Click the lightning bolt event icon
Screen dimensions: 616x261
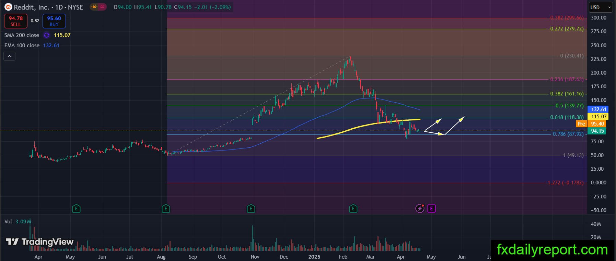420,208
